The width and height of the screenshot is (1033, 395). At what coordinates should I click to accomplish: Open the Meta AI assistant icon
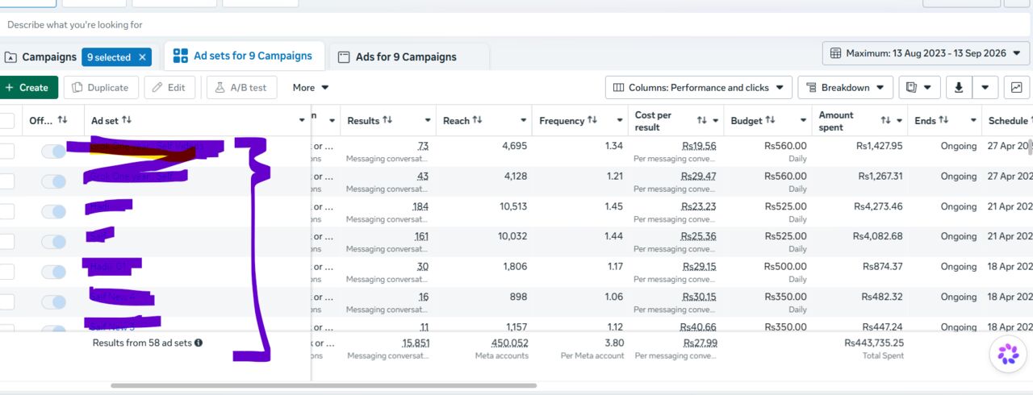pyautogui.click(x=1008, y=354)
